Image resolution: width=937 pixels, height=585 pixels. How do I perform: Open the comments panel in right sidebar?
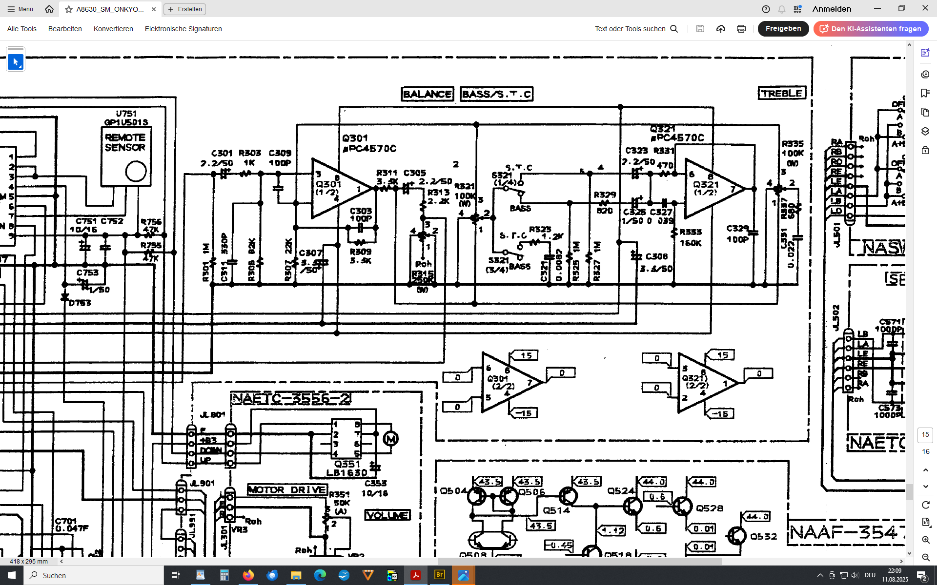pyautogui.click(x=925, y=74)
